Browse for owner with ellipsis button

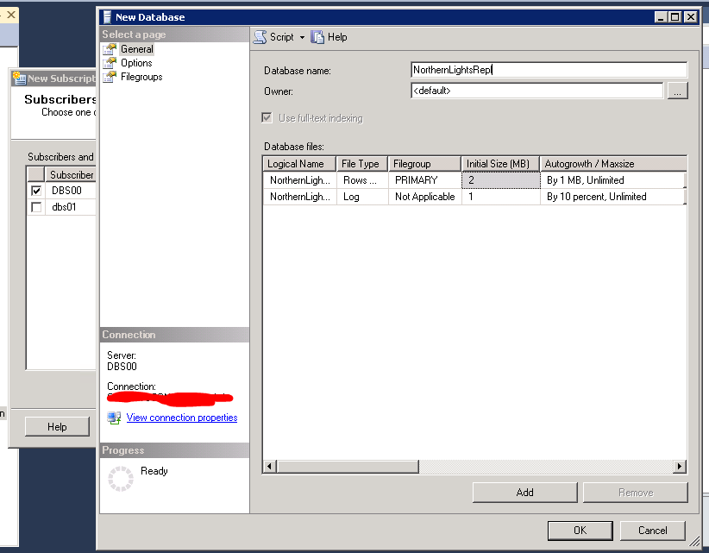point(677,91)
